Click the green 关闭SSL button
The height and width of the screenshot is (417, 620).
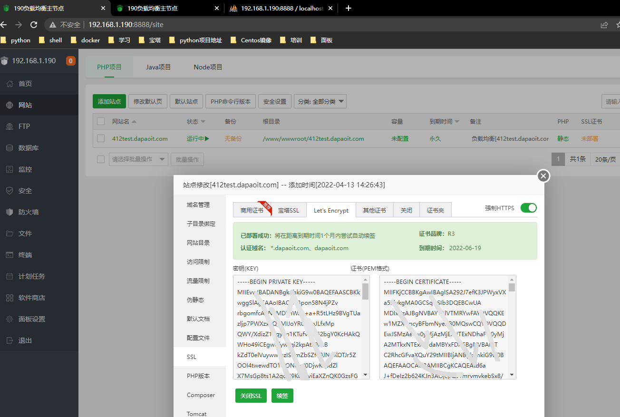click(251, 396)
